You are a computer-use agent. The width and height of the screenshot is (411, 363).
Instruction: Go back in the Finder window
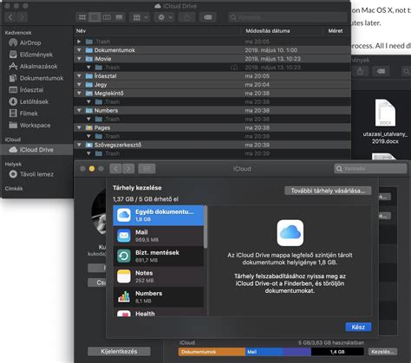10,17
